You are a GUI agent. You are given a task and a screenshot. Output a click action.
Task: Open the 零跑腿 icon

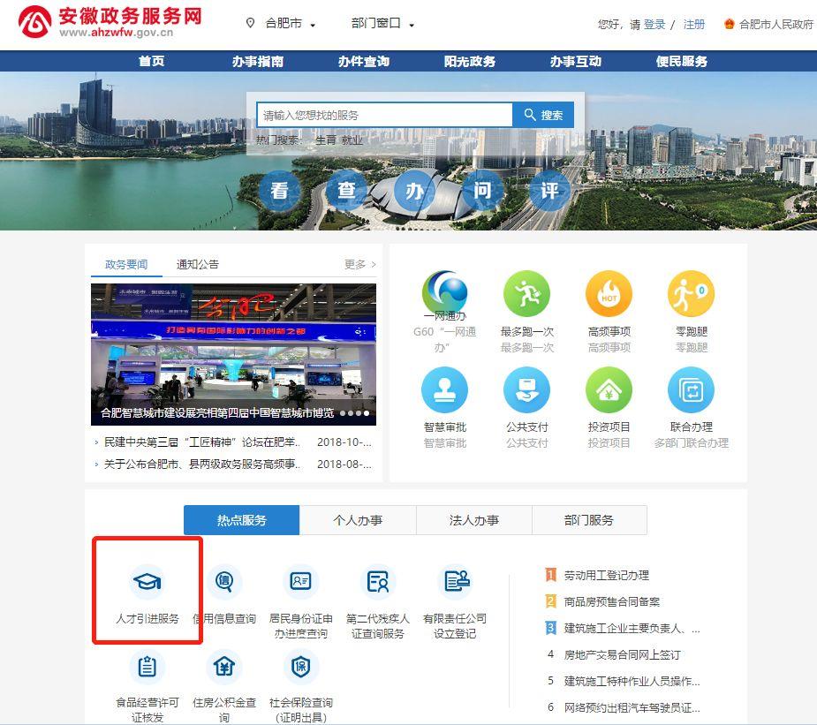(x=691, y=293)
